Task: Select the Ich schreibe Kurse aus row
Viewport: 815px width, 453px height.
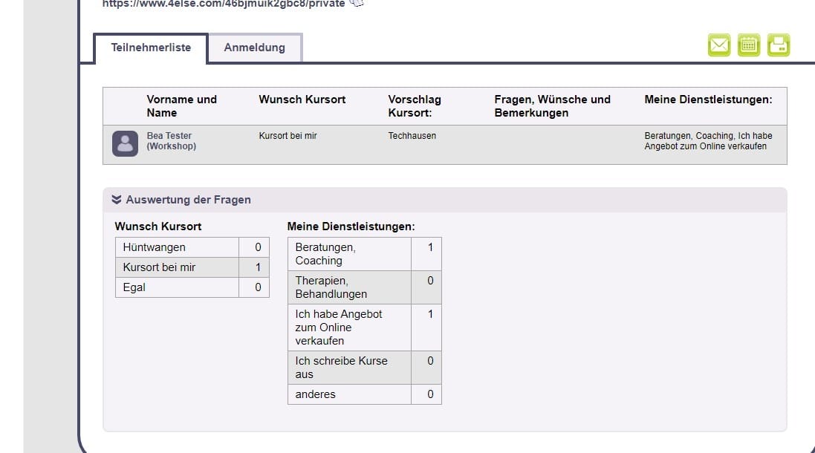Action: pyautogui.click(x=348, y=367)
